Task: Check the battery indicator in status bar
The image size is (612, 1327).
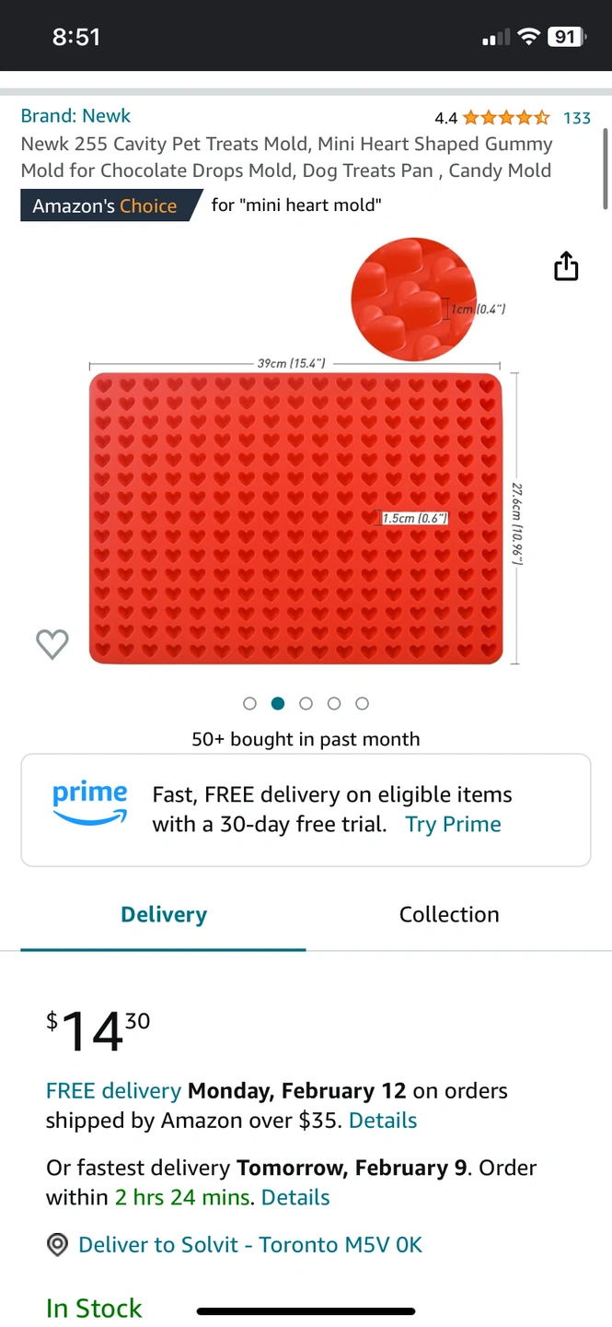Action: tap(567, 37)
